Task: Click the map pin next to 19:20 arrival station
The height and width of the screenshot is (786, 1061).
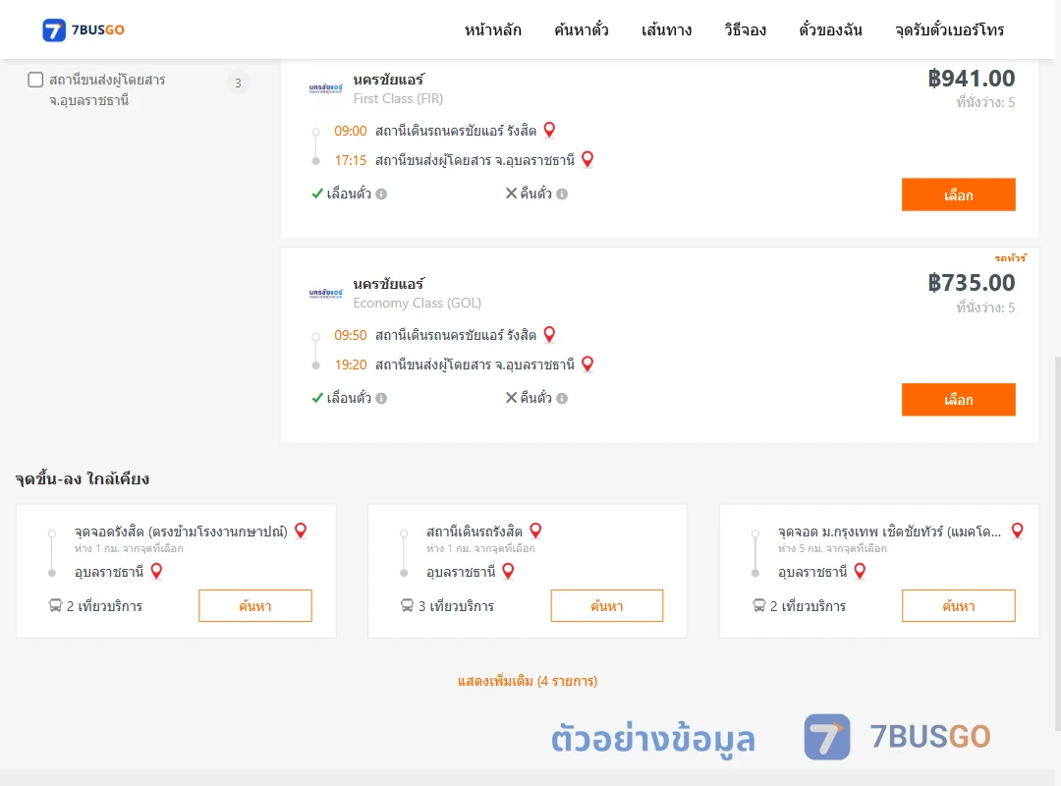Action: click(587, 365)
